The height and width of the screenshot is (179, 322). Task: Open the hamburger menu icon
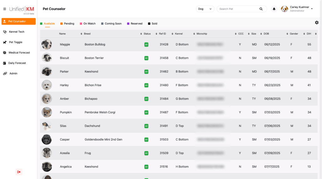click(x=4, y=9)
